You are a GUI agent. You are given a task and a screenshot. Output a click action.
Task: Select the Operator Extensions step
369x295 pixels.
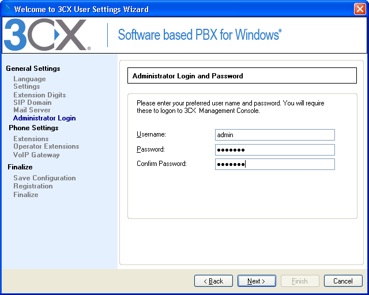click(x=46, y=146)
